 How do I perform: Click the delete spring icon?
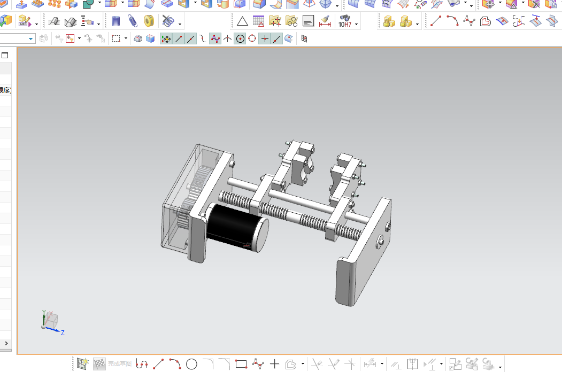pyautogui.click(x=168, y=21)
